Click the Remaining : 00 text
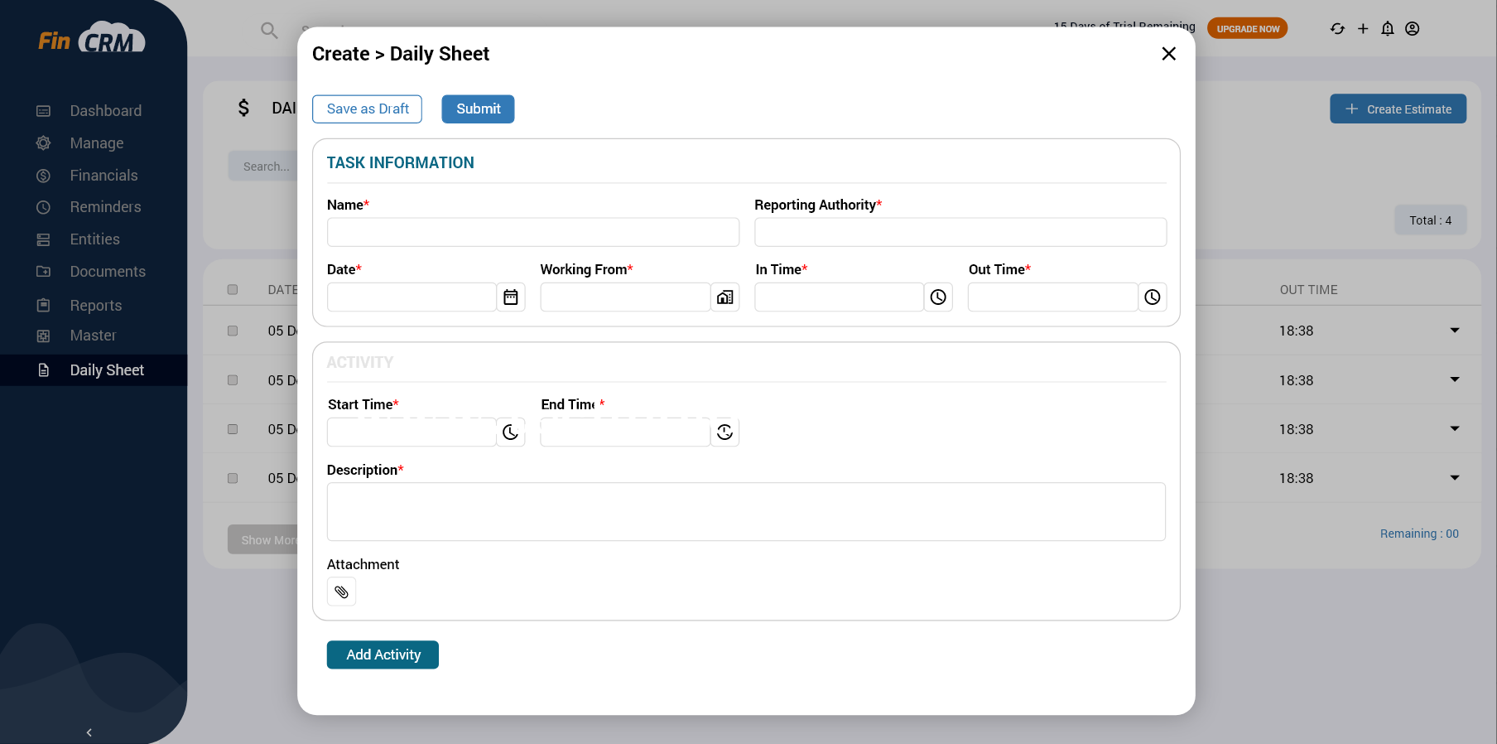Screen dimensions: 1497x744 pos(1419,534)
